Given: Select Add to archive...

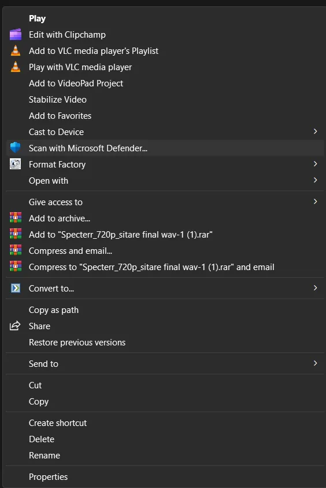Looking at the screenshot, I should click(x=165, y=218).
